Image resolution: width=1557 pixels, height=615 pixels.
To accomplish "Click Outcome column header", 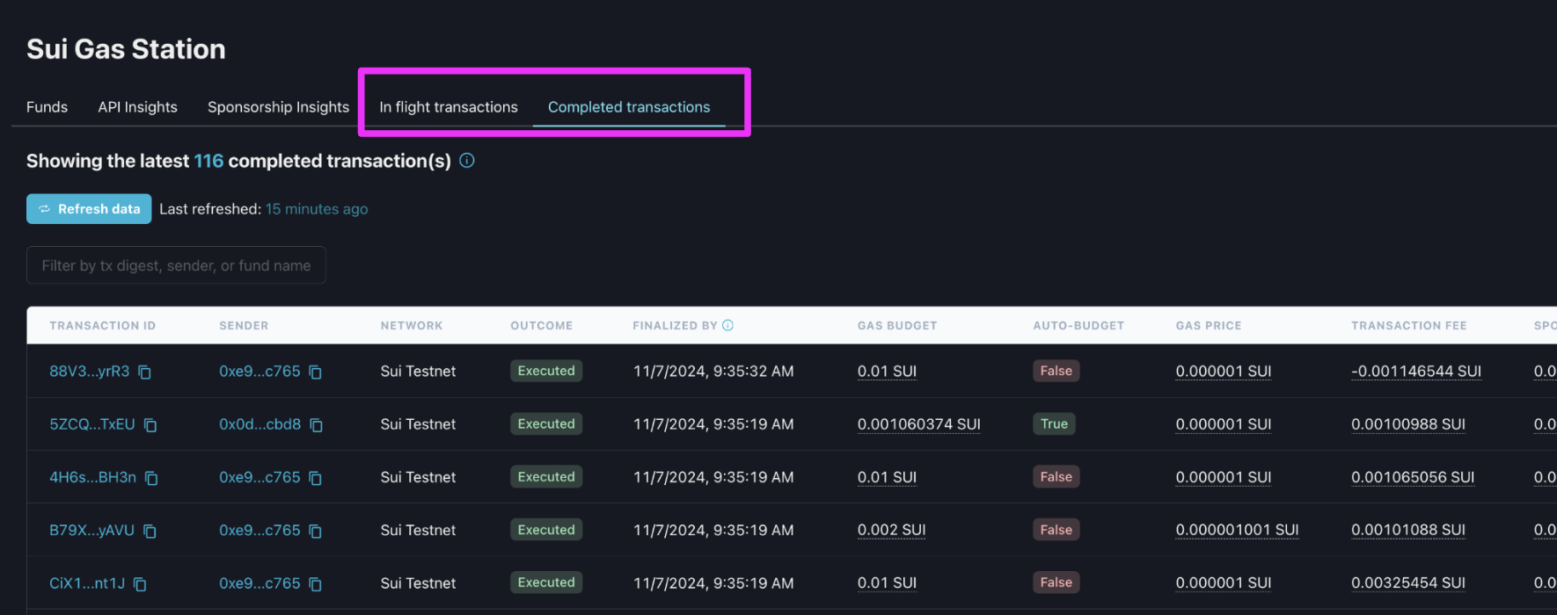I will [x=542, y=326].
